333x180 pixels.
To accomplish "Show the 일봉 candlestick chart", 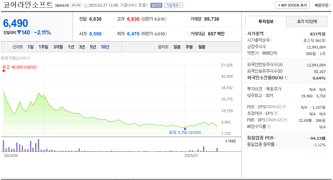I will [177, 47].
